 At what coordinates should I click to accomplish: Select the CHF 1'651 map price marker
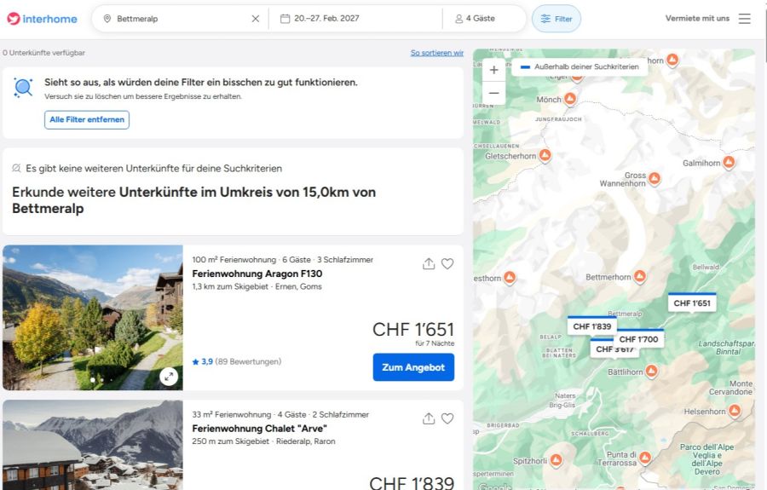pyautogui.click(x=692, y=303)
